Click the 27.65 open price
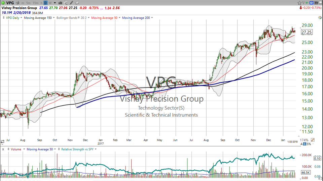Image resolution: width=323 pixels, height=181 pixels. pyautogui.click(x=43, y=8)
